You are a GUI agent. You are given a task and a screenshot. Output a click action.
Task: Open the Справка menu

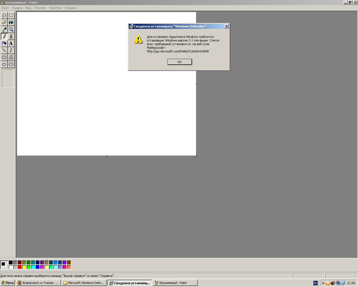pos(71,8)
